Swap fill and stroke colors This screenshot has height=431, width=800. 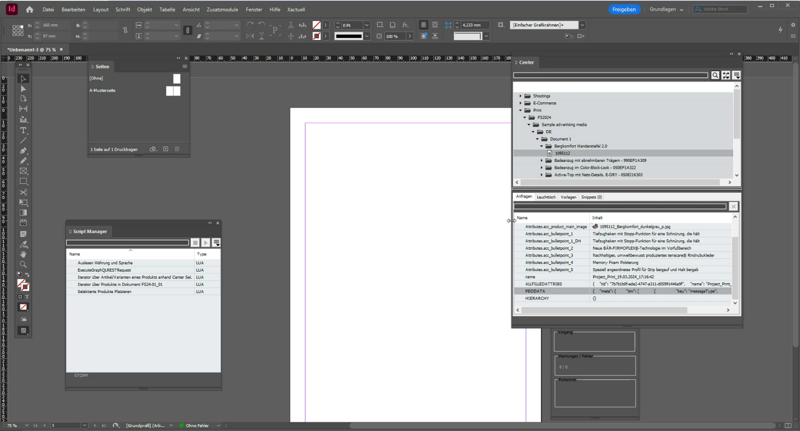click(27, 275)
